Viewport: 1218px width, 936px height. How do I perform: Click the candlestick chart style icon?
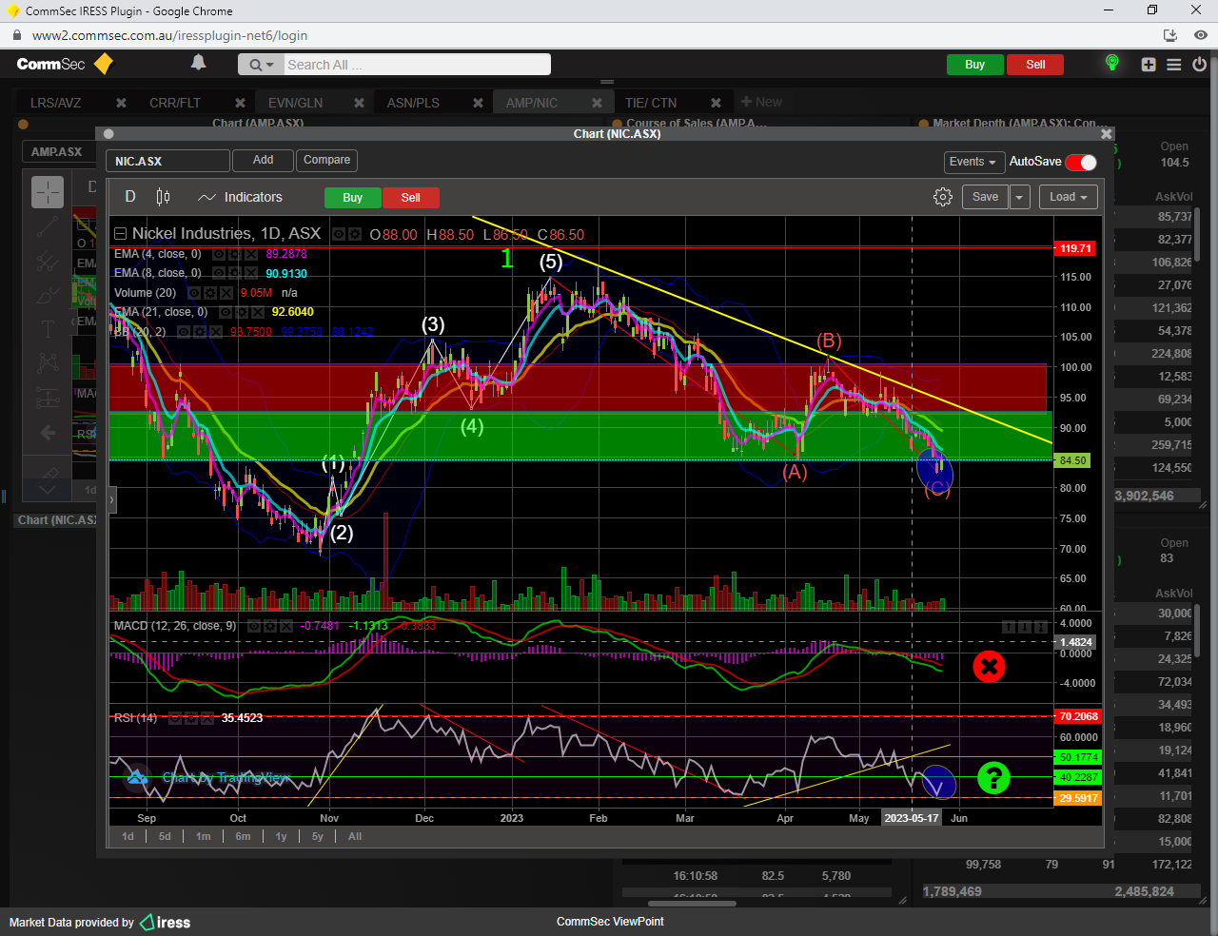tap(163, 197)
